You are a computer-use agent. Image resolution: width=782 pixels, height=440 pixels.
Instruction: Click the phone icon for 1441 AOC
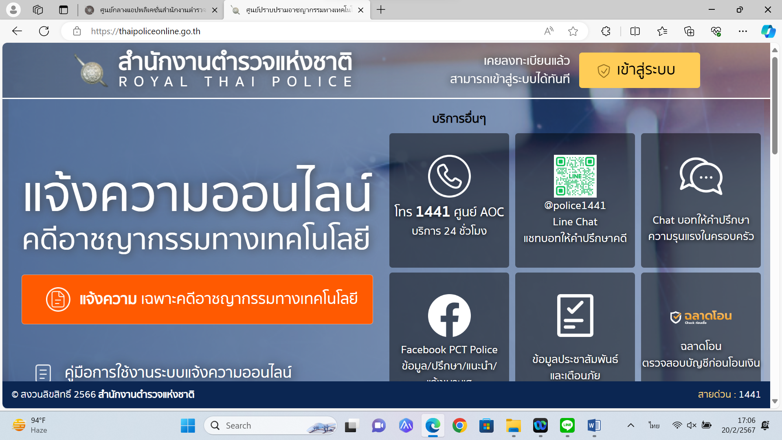click(x=449, y=176)
